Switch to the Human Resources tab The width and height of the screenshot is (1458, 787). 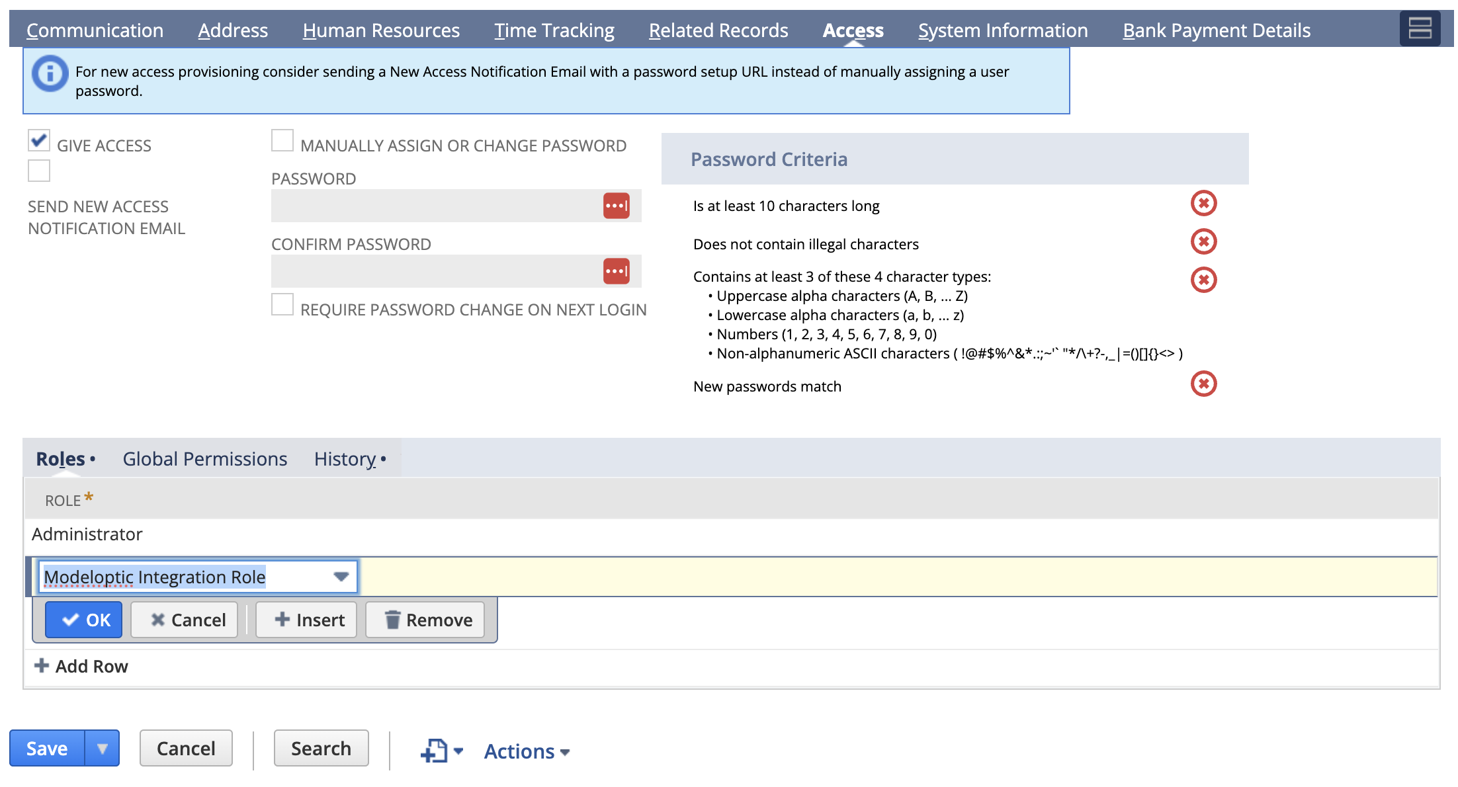tap(381, 30)
